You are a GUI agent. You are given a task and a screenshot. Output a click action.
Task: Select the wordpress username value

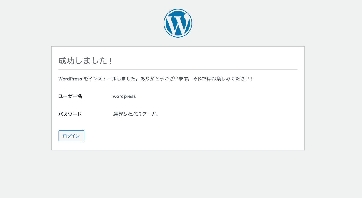tap(124, 96)
